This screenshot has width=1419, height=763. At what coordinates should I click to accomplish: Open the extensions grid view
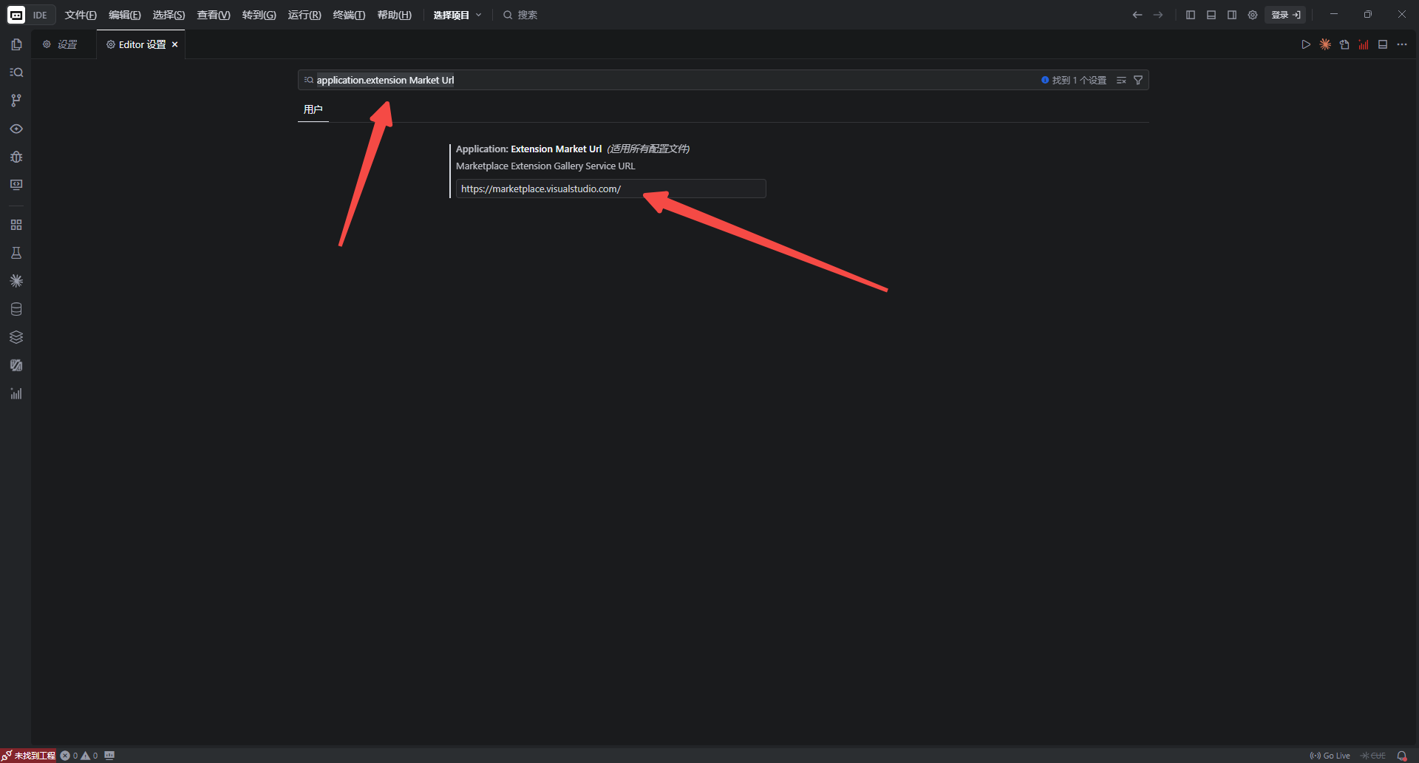(x=16, y=225)
